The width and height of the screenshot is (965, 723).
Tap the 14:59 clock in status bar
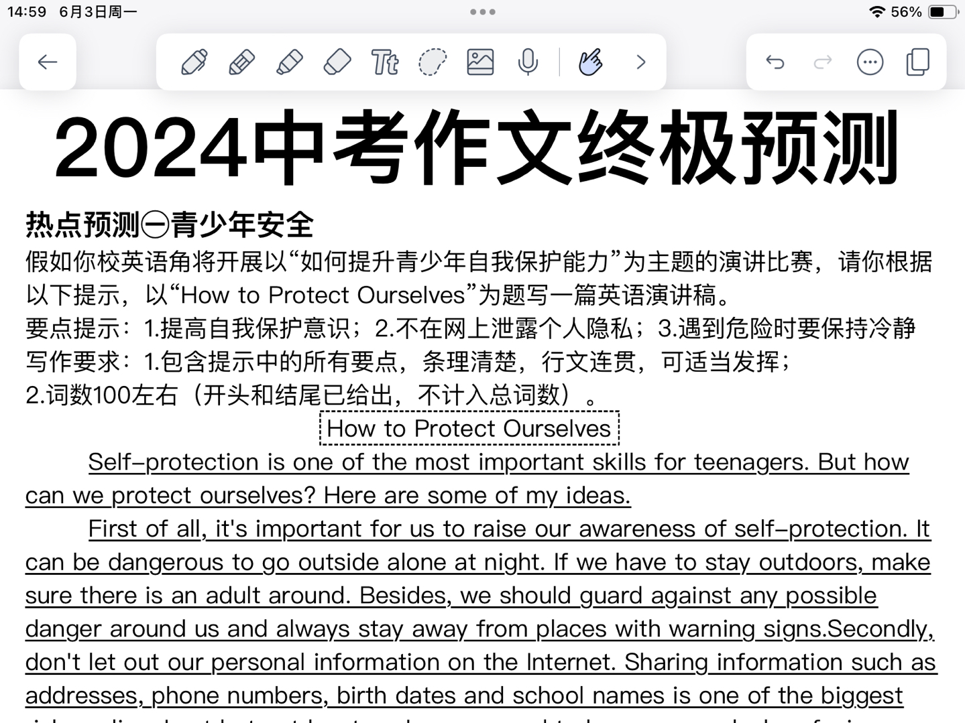point(27,12)
